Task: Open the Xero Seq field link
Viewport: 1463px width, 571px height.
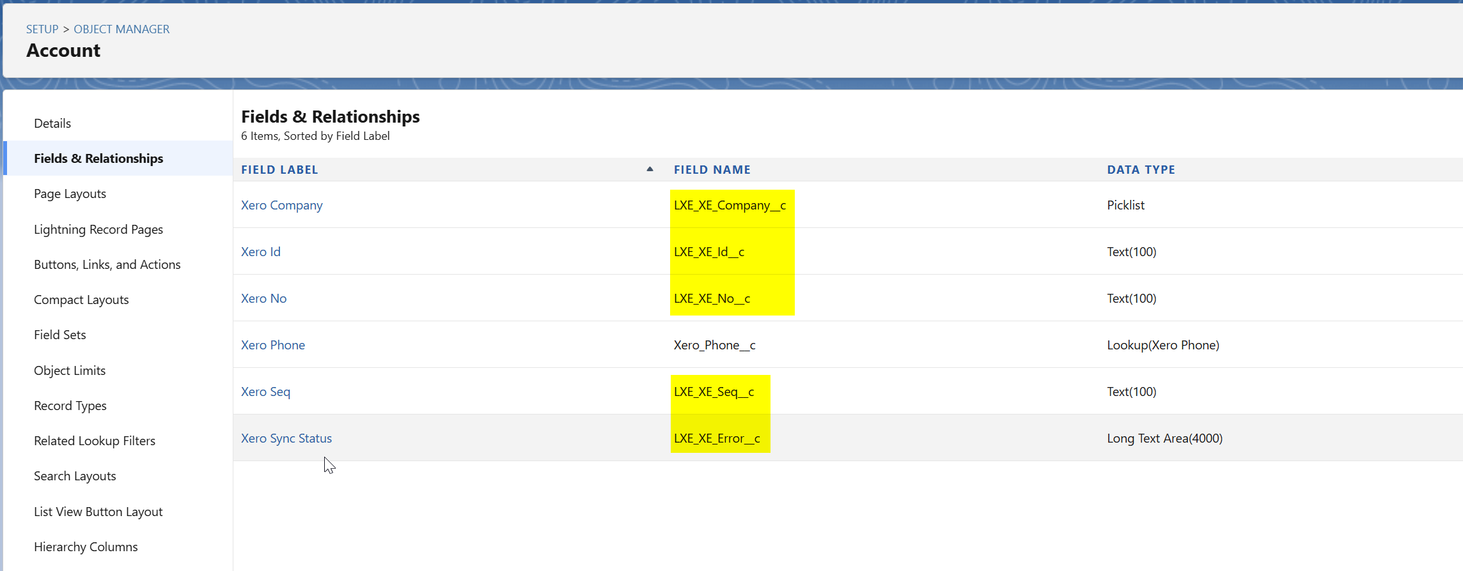Action: [265, 392]
